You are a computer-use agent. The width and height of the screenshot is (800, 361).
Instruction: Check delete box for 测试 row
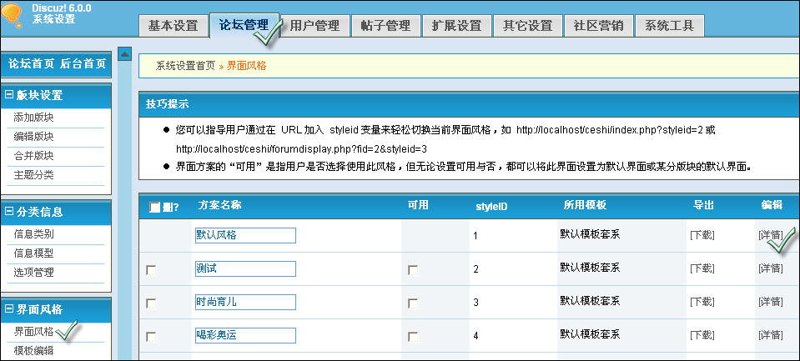click(151, 270)
